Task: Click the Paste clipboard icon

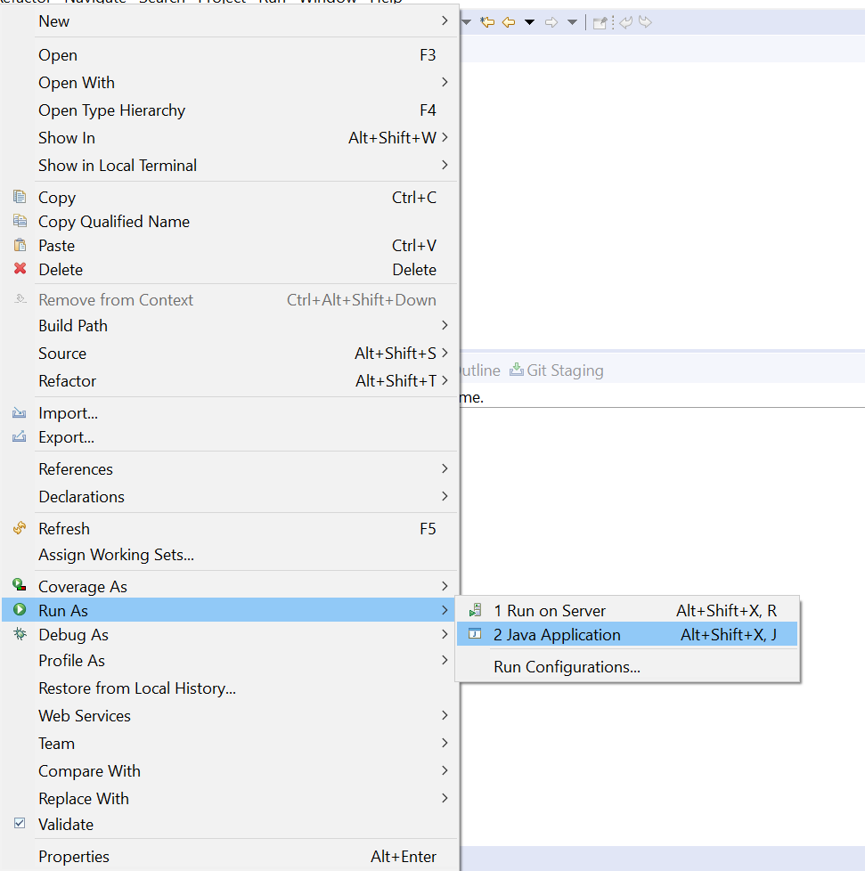Action: (x=20, y=245)
